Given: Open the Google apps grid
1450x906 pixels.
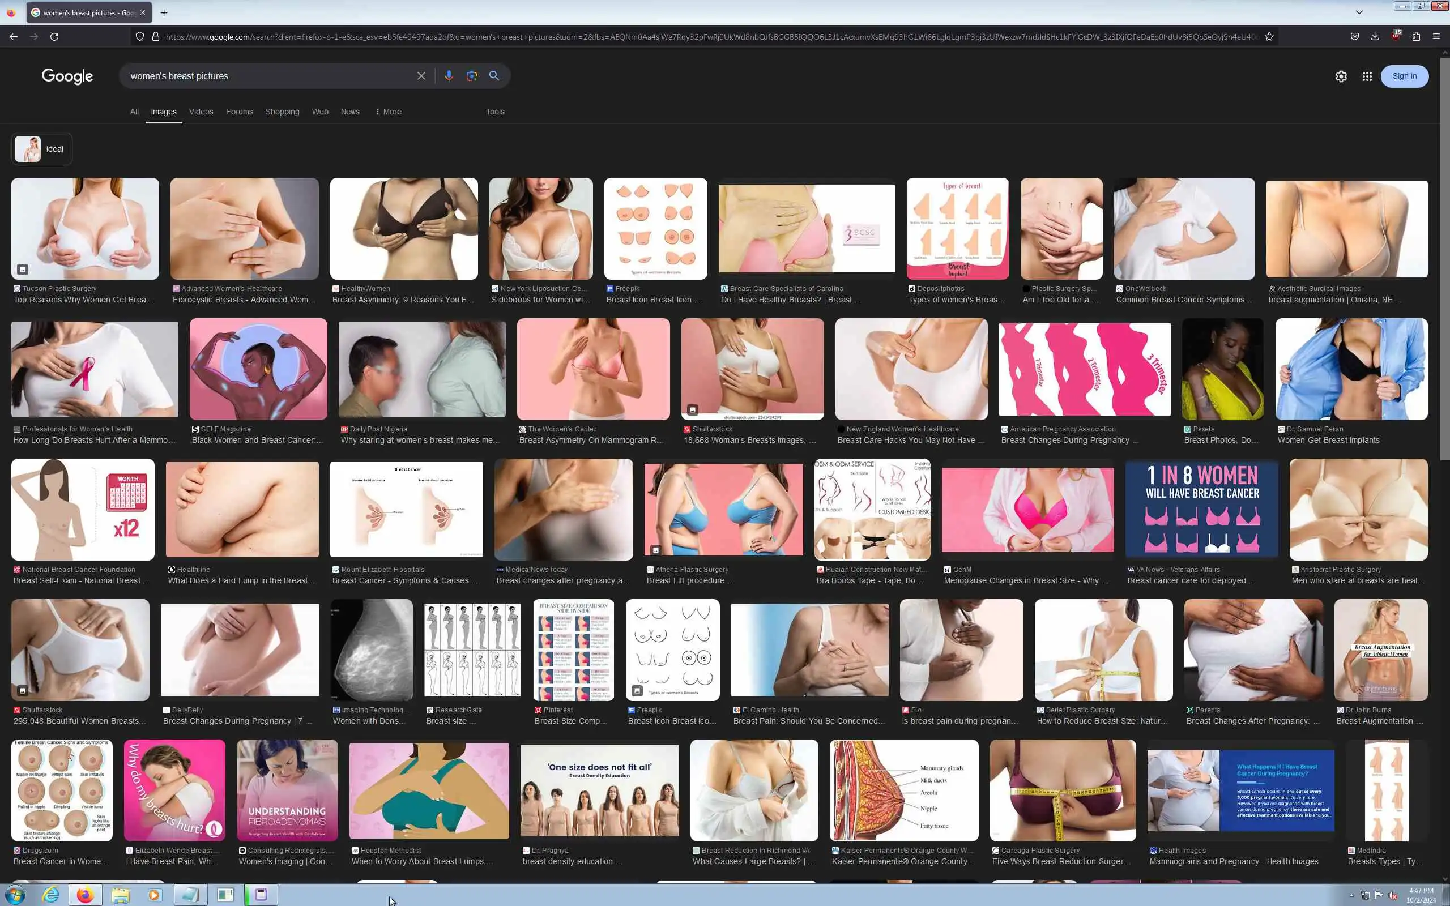Looking at the screenshot, I should [x=1367, y=76].
